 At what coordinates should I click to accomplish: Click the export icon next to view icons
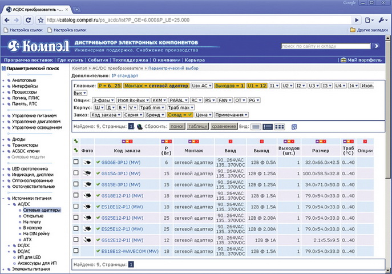294,127
